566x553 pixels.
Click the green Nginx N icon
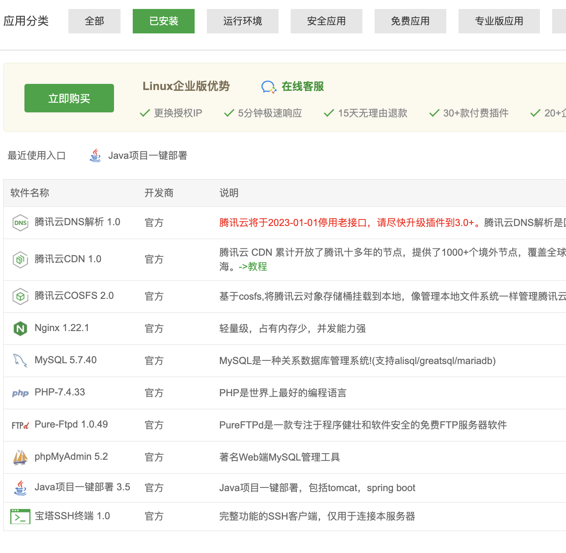click(20, 329)
